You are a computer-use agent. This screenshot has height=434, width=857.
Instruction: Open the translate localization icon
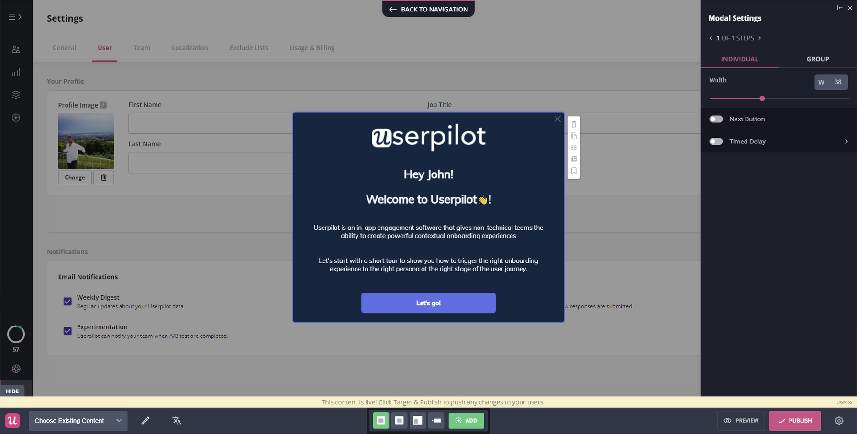click(x=177, y=421)
